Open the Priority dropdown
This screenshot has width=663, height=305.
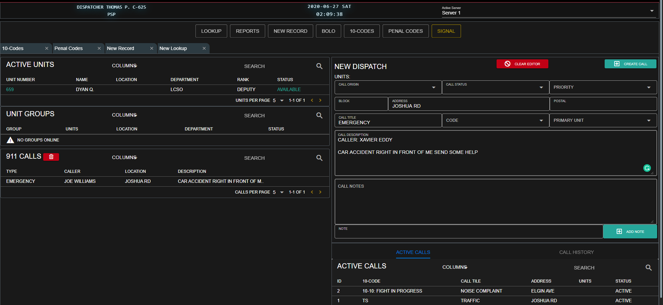pyautogui.click(x=603, y=87)
